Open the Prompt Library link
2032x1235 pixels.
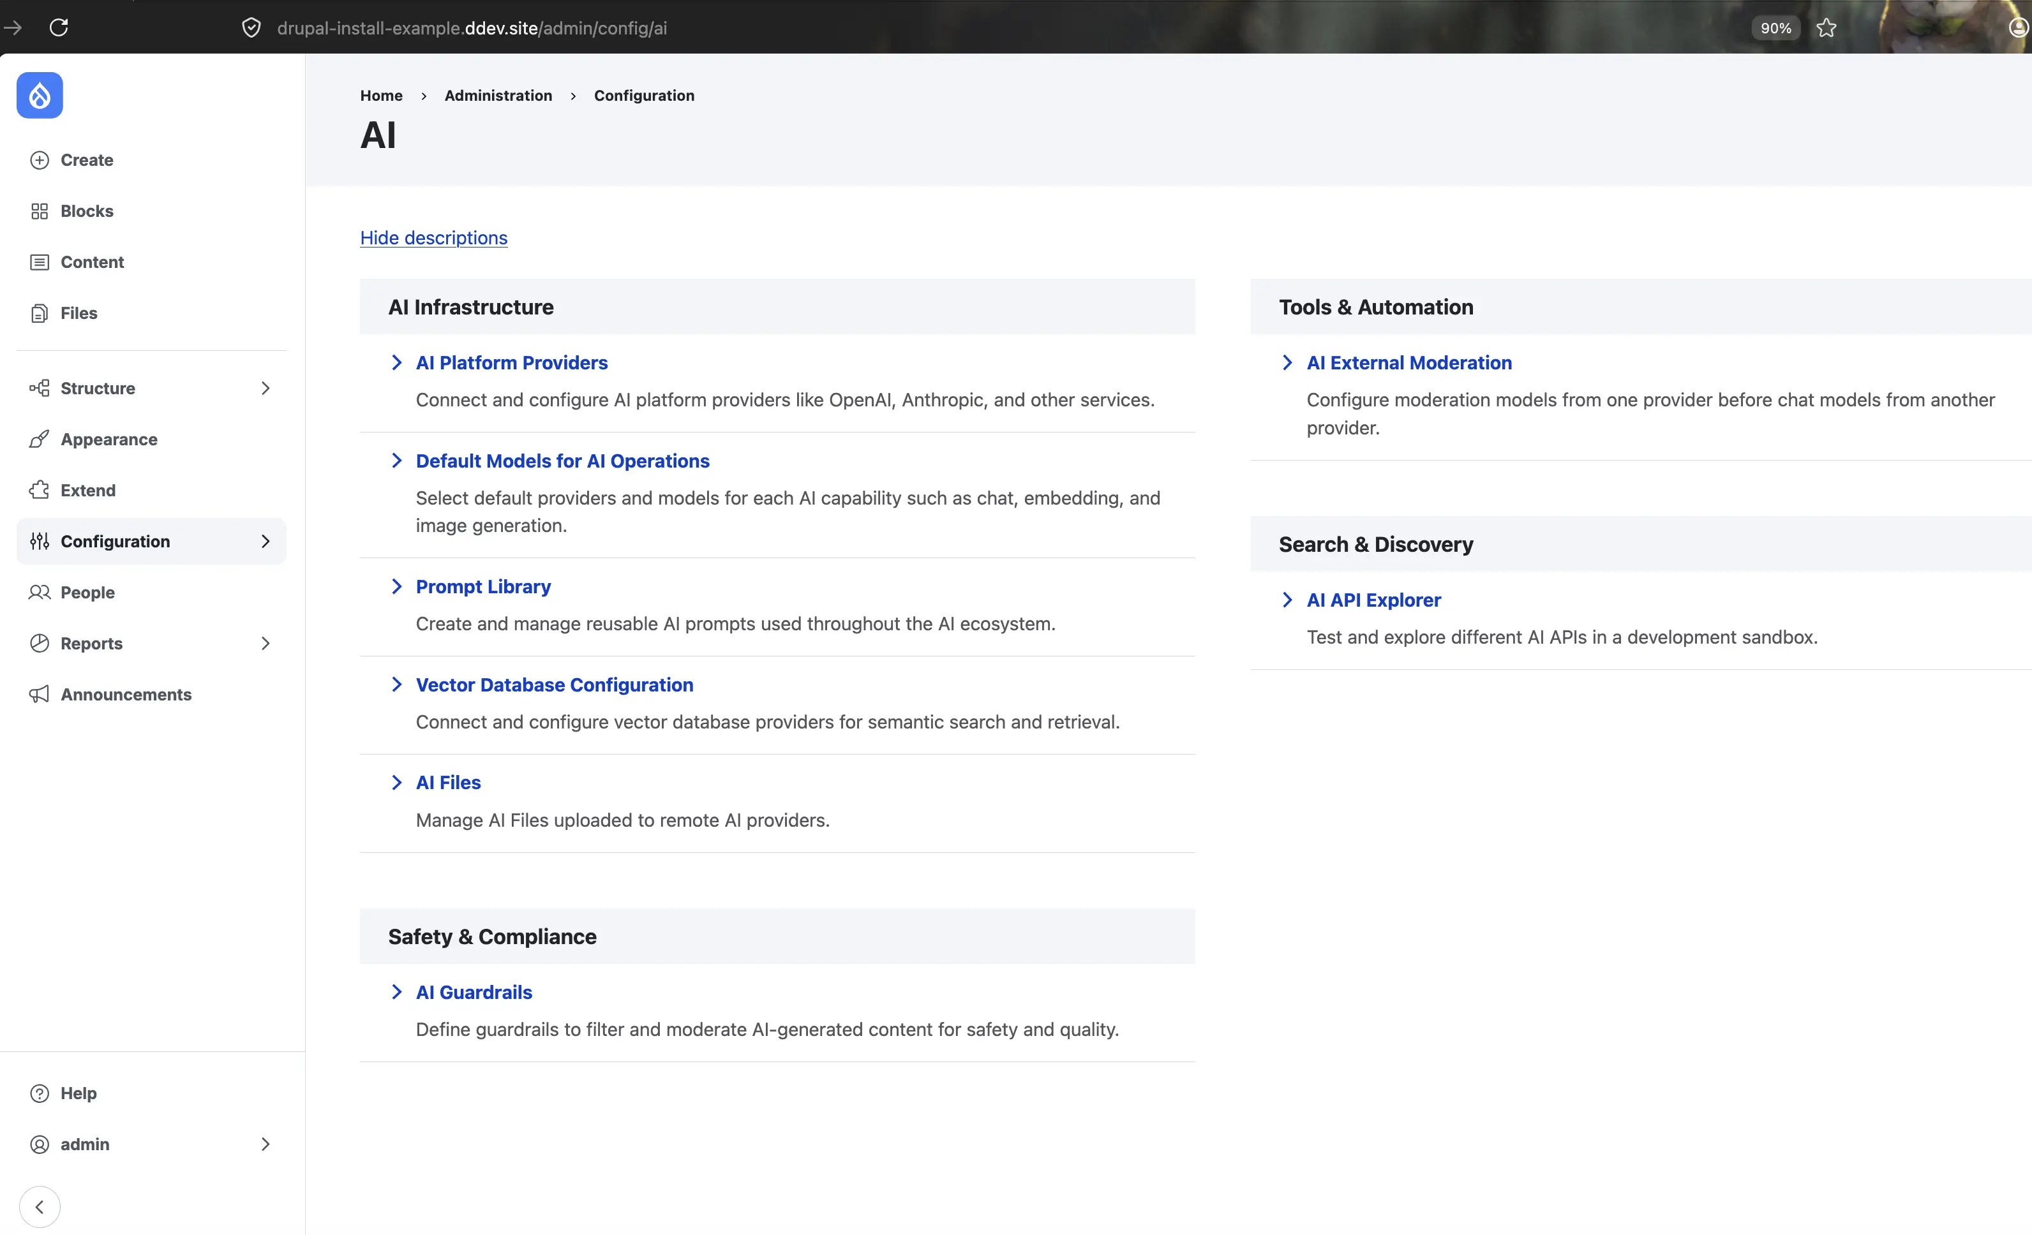point(483,586)
